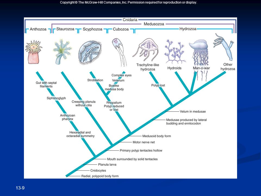This screenshot has width=261, height=196.
Task: Click the Anthozoa class label
Action: coord(38,29)
